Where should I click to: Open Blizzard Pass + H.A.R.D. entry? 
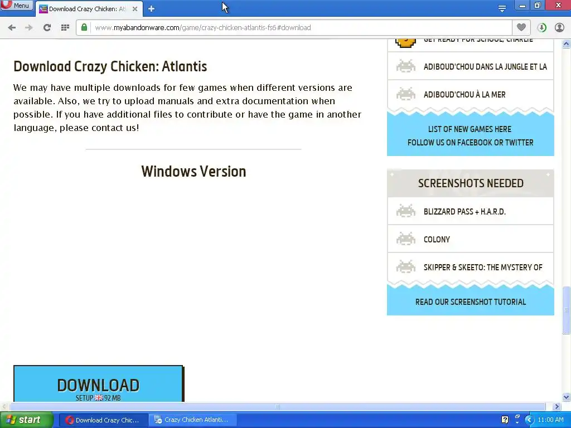point(464,212)
